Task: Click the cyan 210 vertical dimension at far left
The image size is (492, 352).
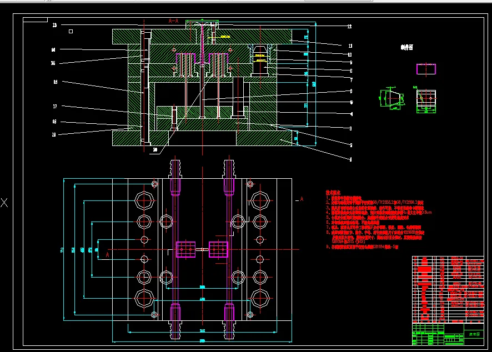Action: coord(62,250)
